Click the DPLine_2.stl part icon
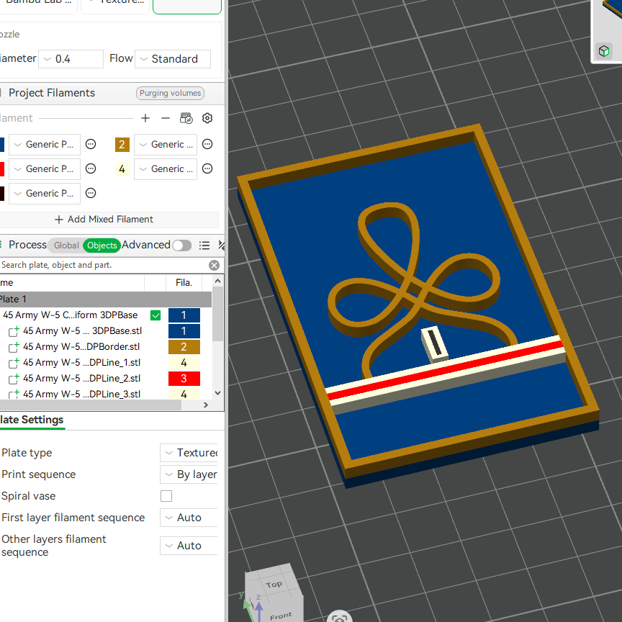 pyautogui.click(x=14, y=379)
